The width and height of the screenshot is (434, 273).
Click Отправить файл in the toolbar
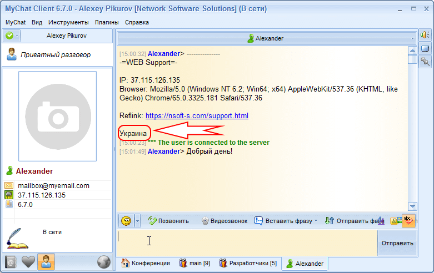click(355, 221)
